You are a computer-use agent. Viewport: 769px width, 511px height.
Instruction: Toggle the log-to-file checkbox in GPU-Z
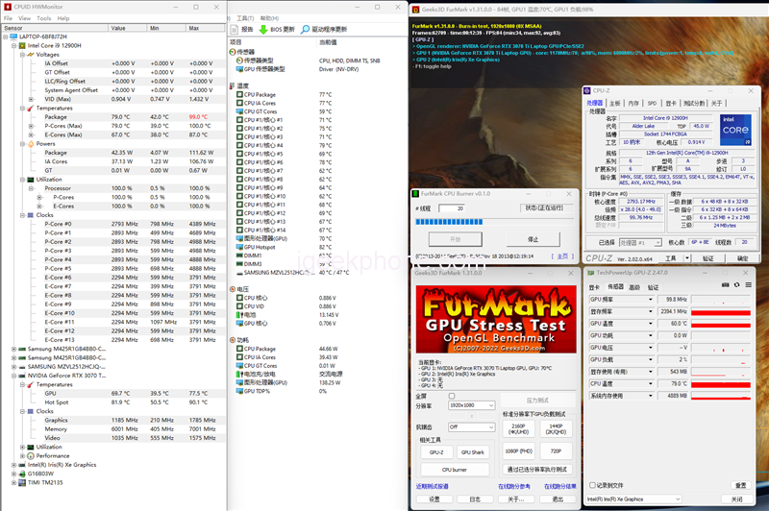(x=592, y=485)
